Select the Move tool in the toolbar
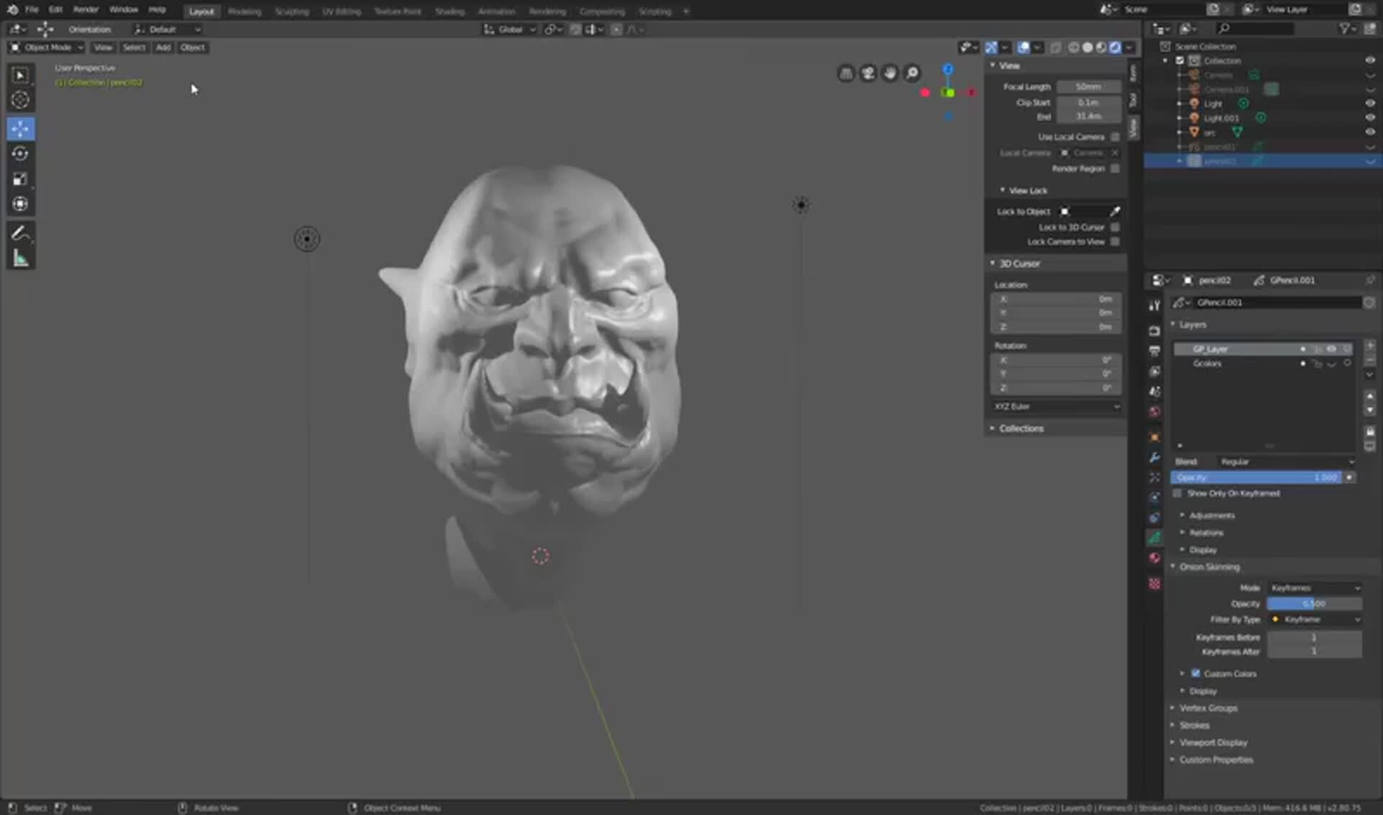This screenshot has height=815, width=1383. point(20,128)
